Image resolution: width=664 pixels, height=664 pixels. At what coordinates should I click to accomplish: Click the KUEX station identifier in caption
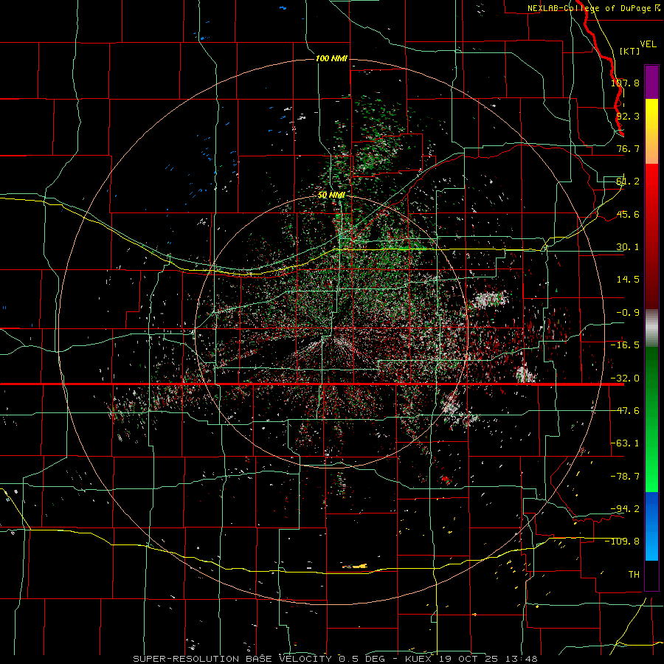pos(419,659)
